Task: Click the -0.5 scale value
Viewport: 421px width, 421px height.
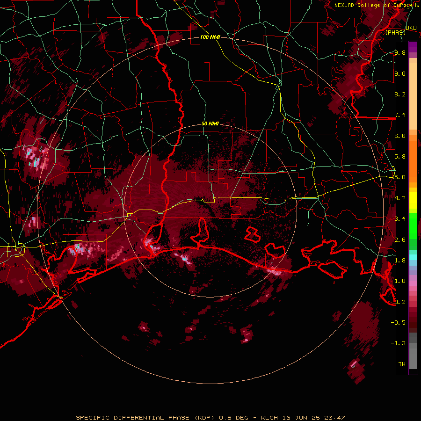Action: [x=398, y=323]
